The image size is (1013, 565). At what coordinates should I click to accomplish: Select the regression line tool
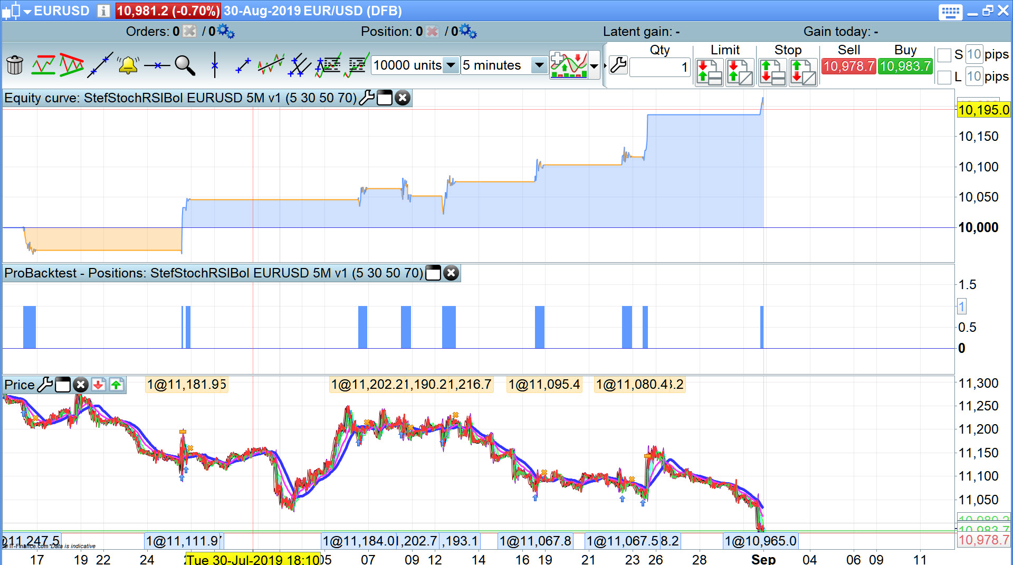pos(271,65)
